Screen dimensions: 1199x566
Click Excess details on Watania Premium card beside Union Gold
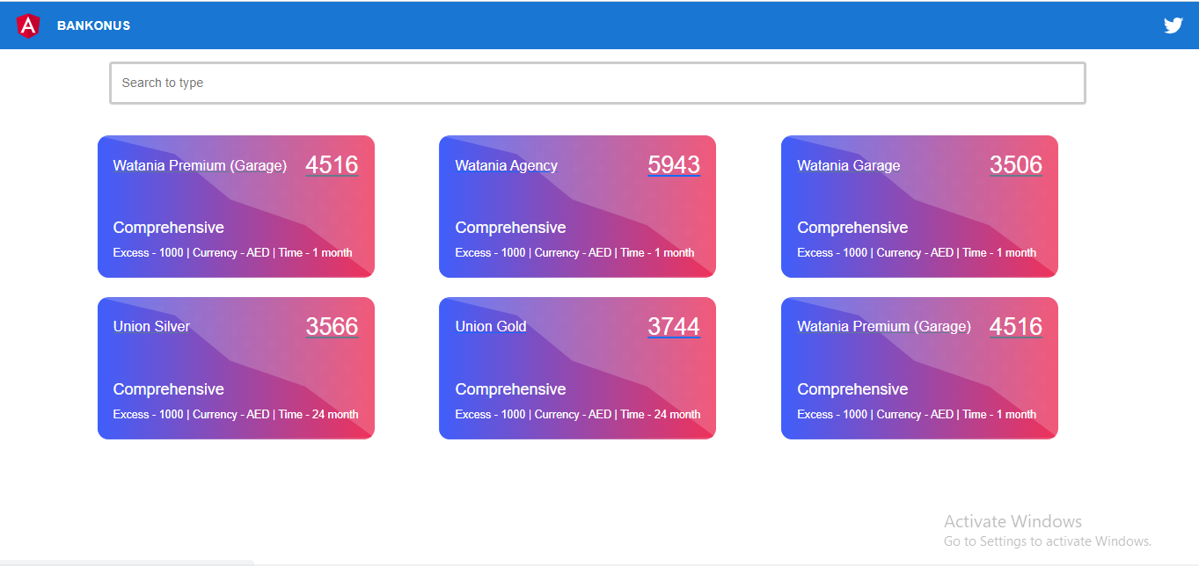tap(917, 414)
